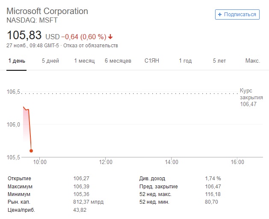The image size is (269, 219).
Task: Click the Открытие value 106,27
Action: (x=81, y=179)
